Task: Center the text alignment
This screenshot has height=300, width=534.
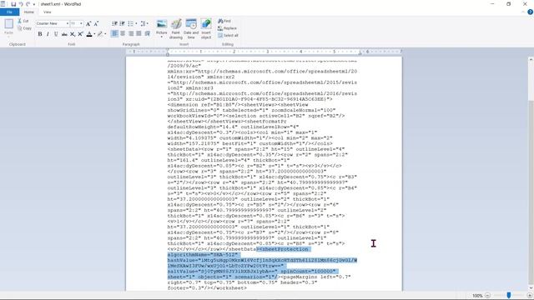Action: click(x=123, y=33)
